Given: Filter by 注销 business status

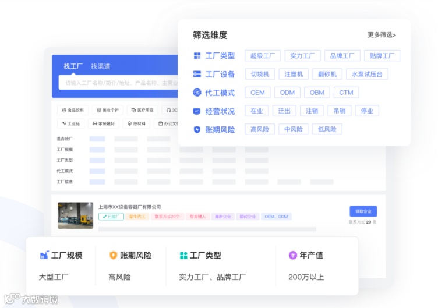Looking at the screenshot, I should [x=312, y=111].
